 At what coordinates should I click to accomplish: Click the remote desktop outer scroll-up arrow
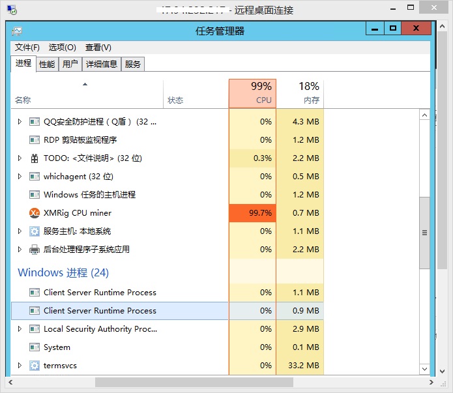442,26
